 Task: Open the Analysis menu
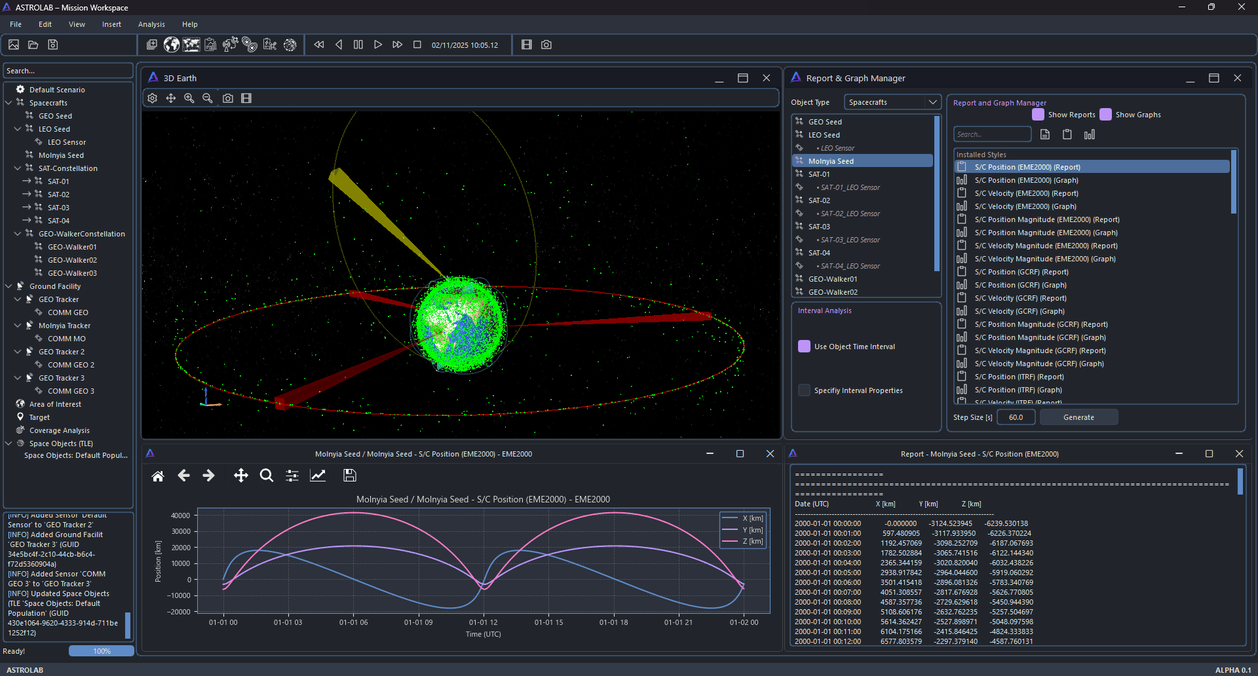click(x=151, y=24)
